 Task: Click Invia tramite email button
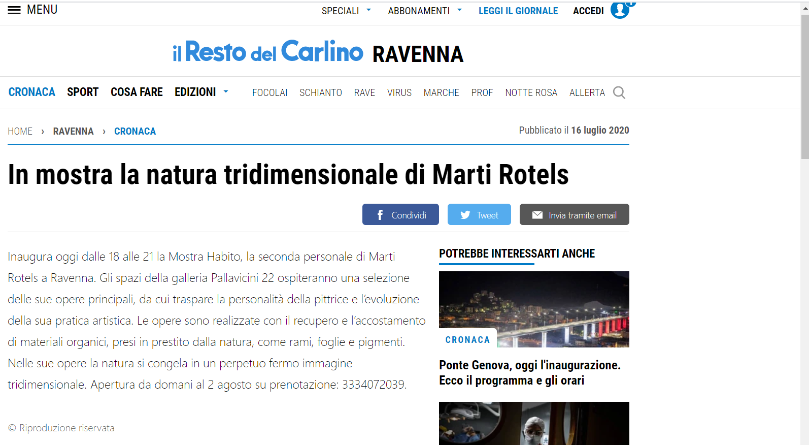[x=575, y=214]
